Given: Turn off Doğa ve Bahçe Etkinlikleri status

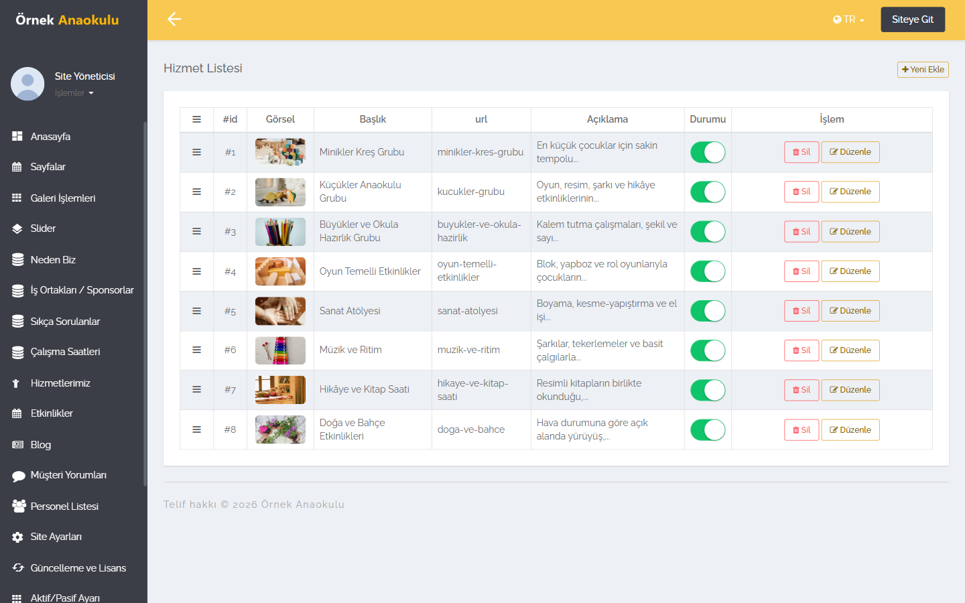Looking at the screenshot, I should 708,429.
